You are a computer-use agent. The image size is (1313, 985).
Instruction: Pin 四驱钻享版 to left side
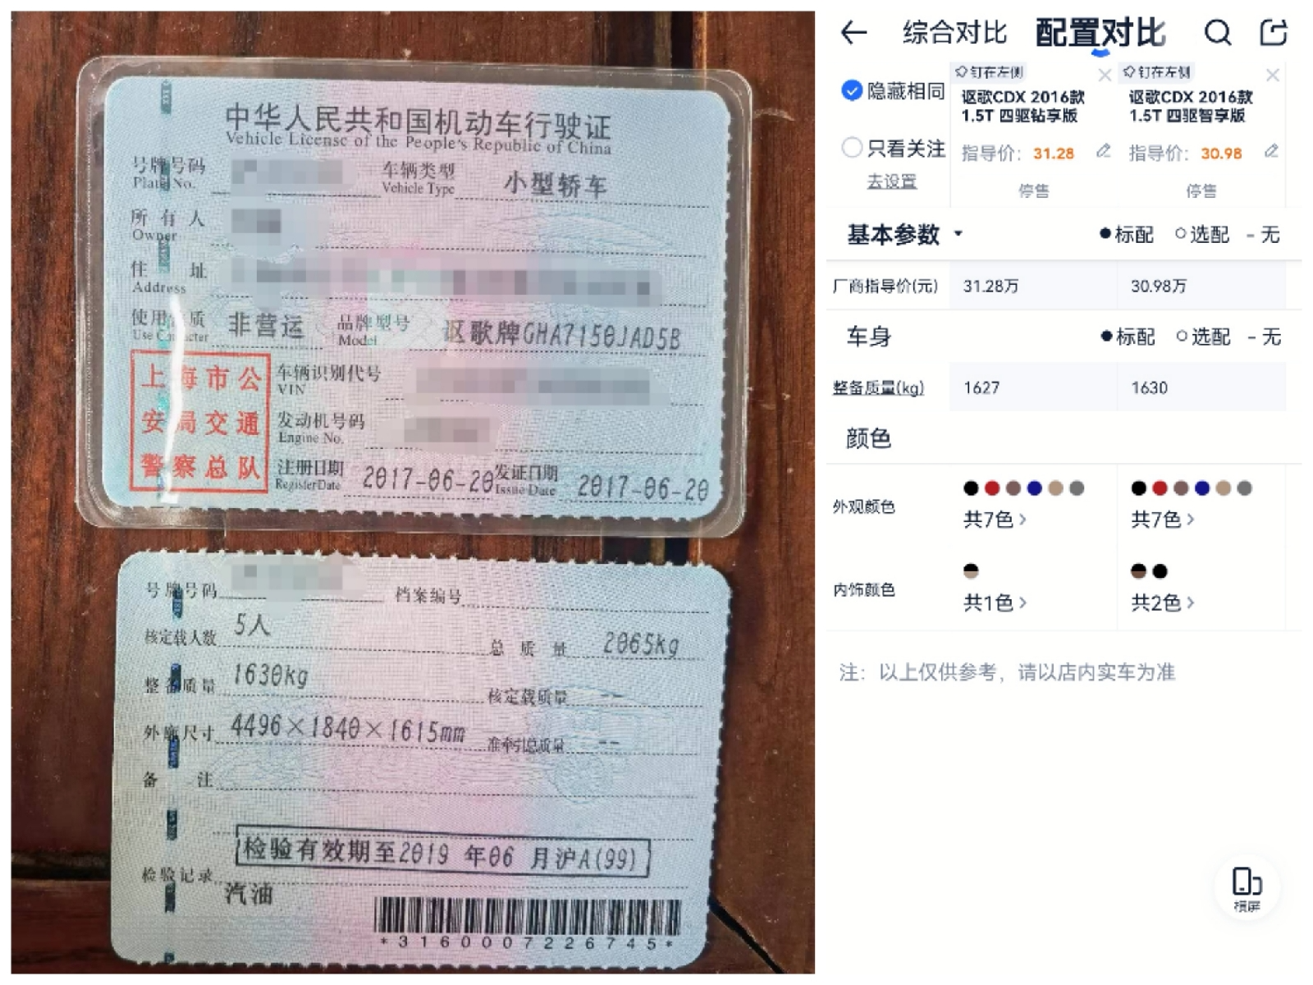pos(989,72)
